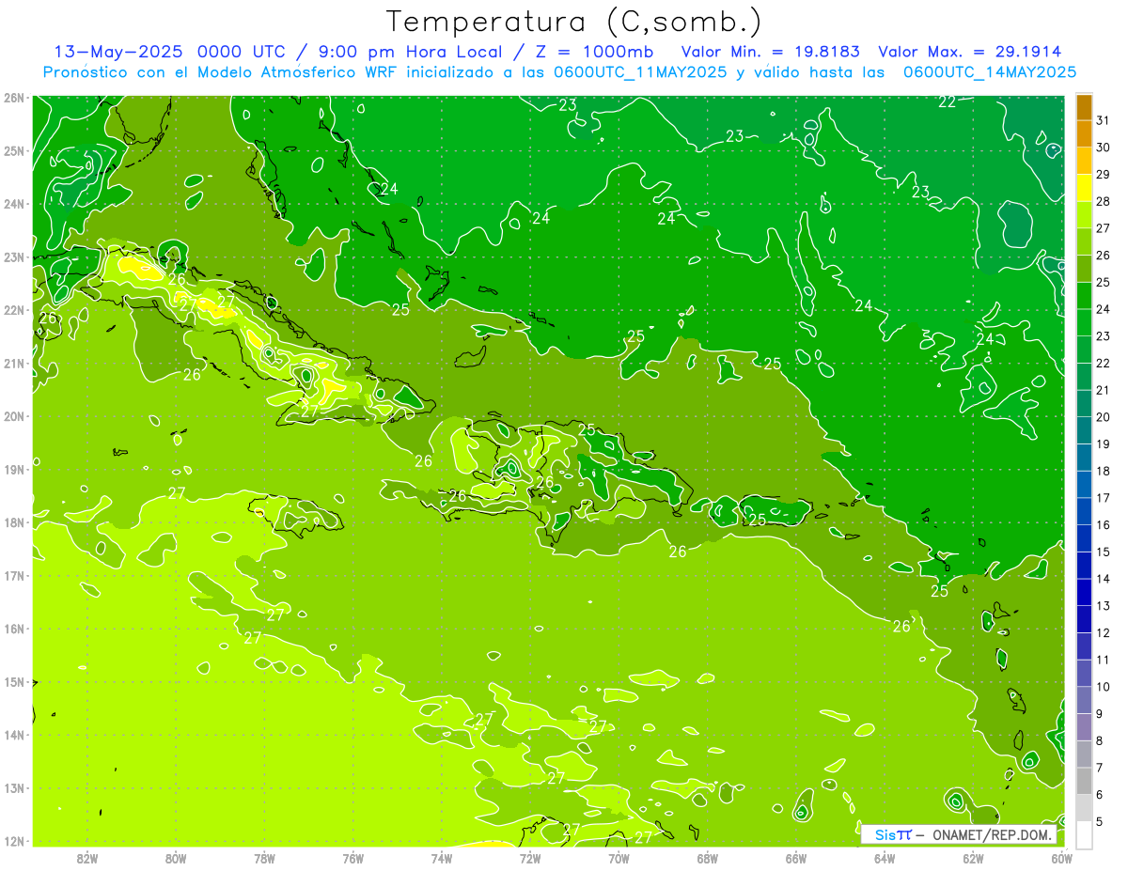Pick the amber swatch between 29 and 30

[x=1084, y=161]
